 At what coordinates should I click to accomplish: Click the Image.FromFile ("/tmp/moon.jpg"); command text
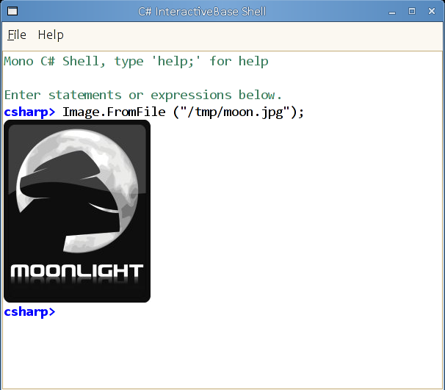(183, 112)
